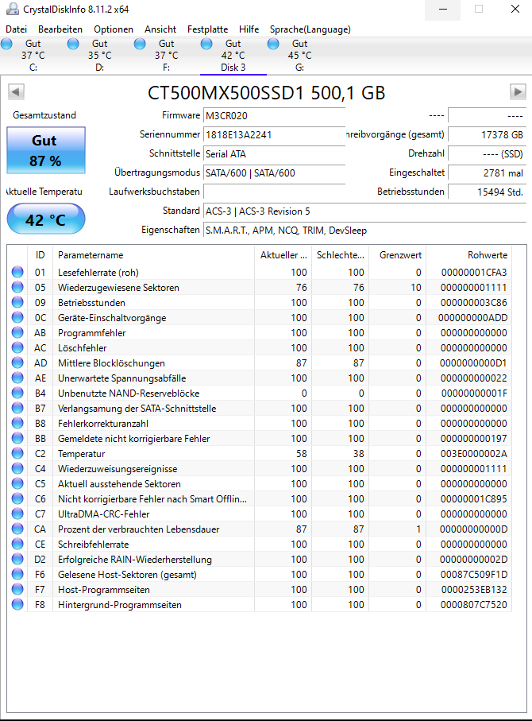Select the Disk 3 tab
Viewport: 532px width, 721px height.
coord(233,56)
